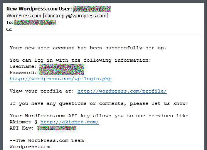This screenshot has width=207, height=150.
Task: Open the wordpress.com/profile/ link
Action: point(122,91)
